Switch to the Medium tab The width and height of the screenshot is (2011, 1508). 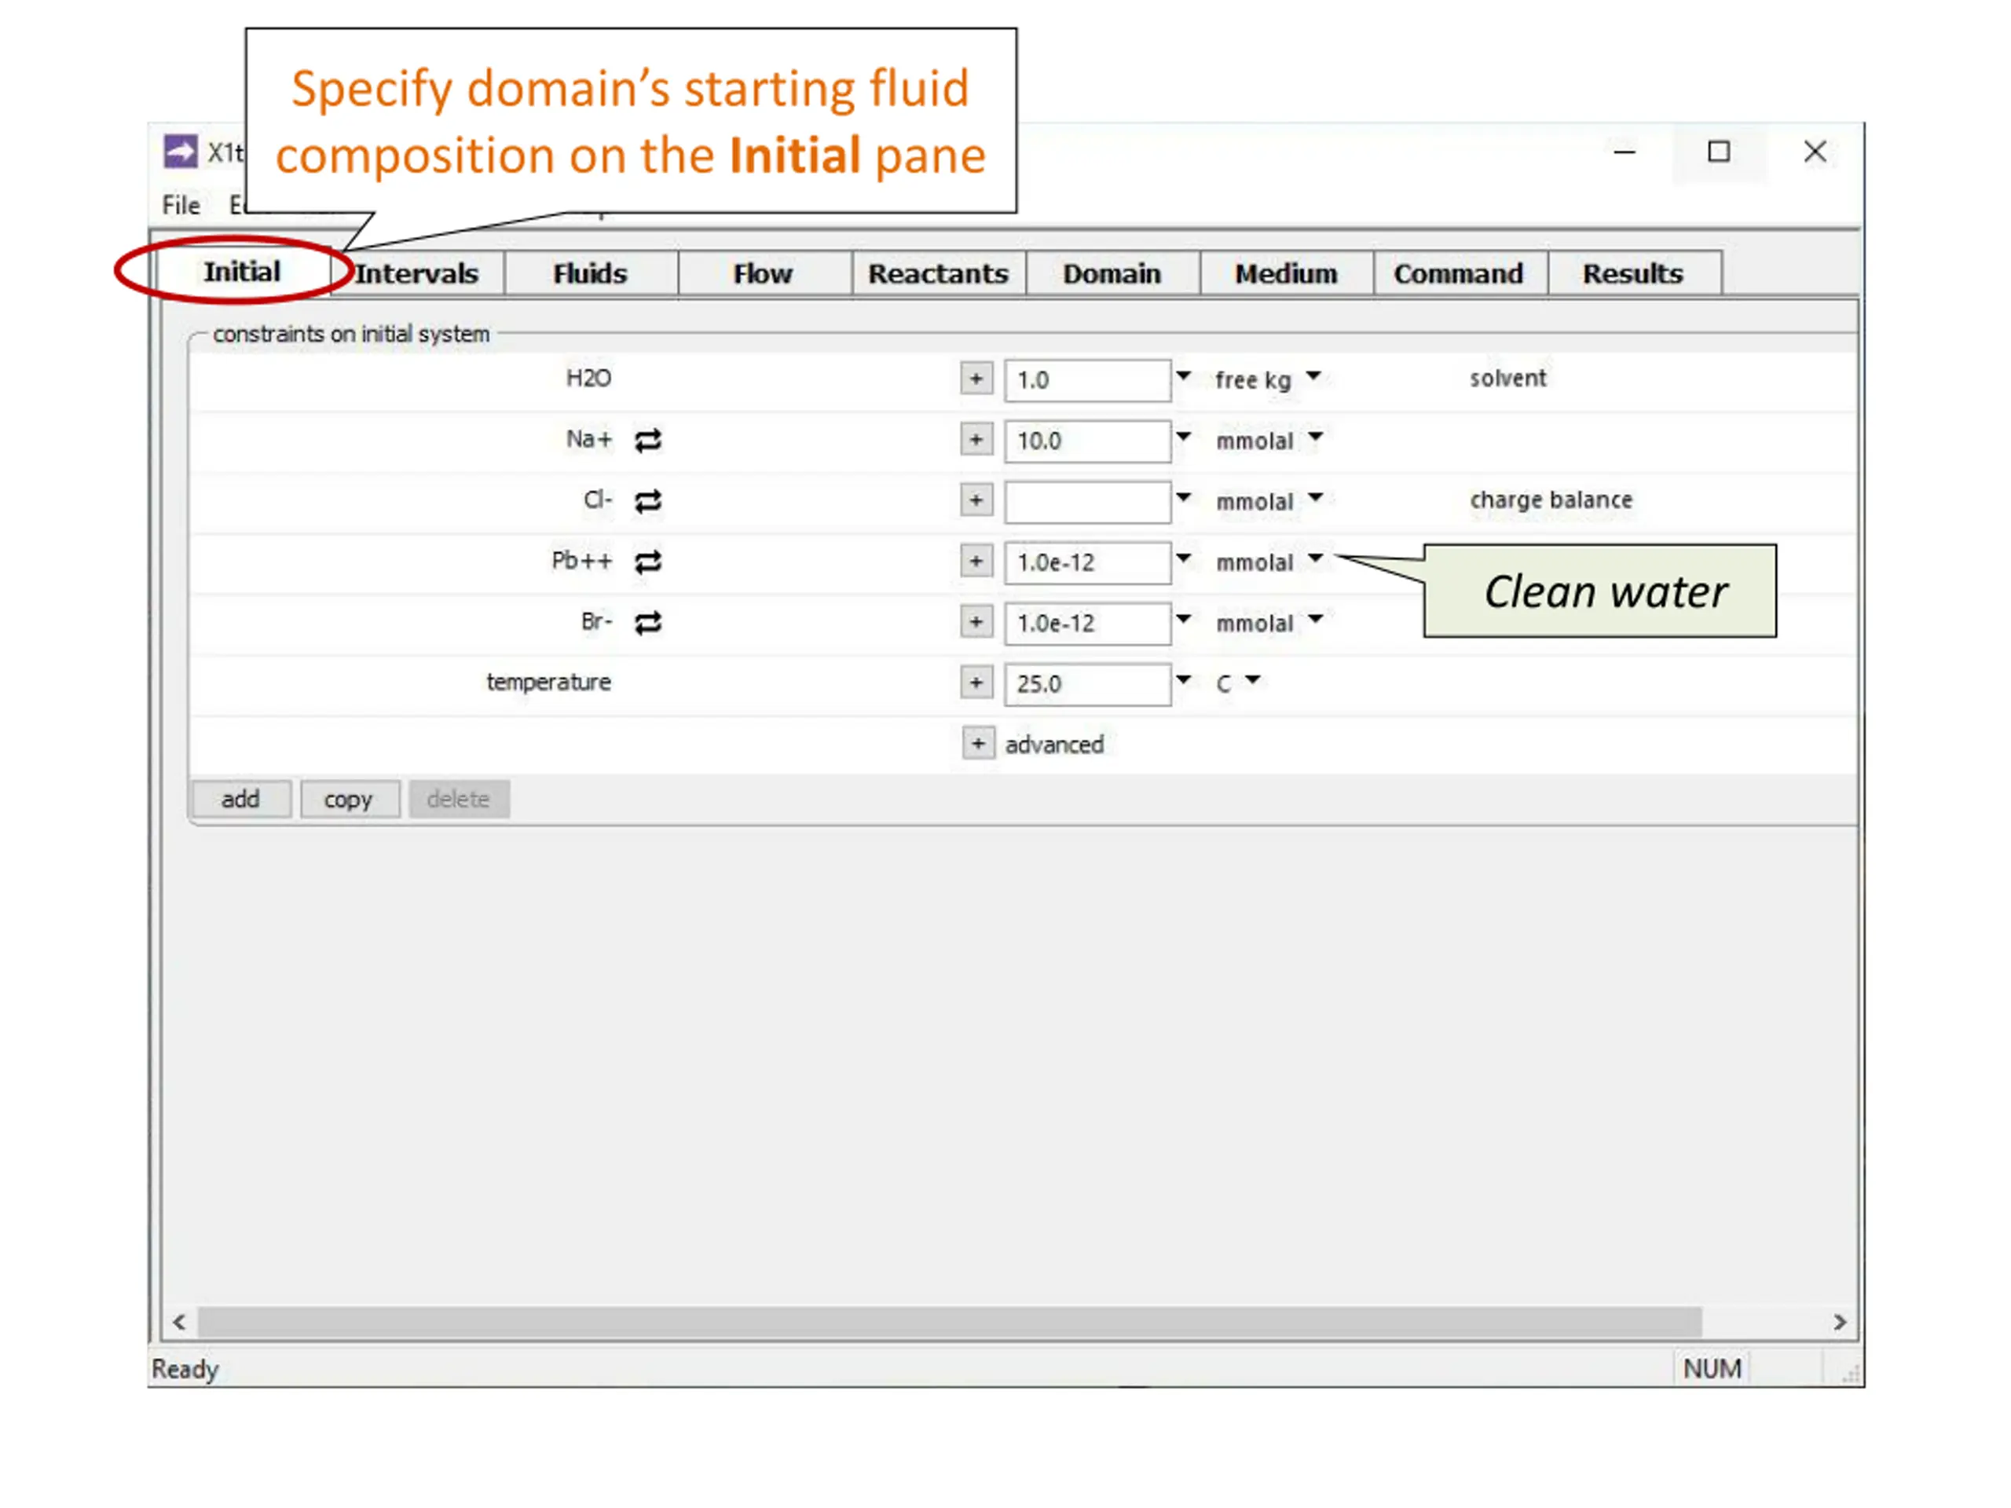click(1287, 273)
